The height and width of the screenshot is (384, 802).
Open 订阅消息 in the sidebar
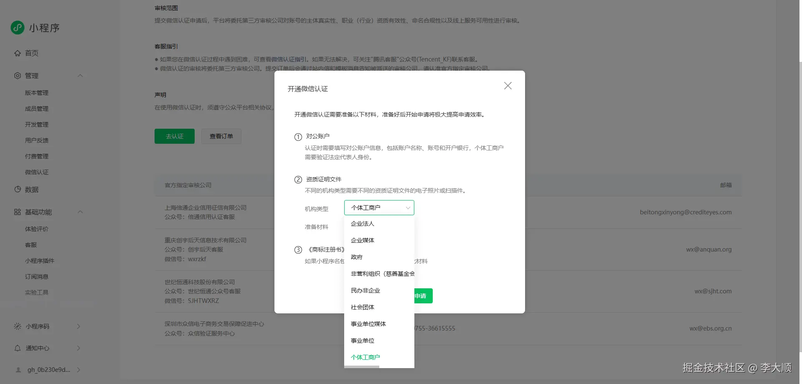pos(37,277)
